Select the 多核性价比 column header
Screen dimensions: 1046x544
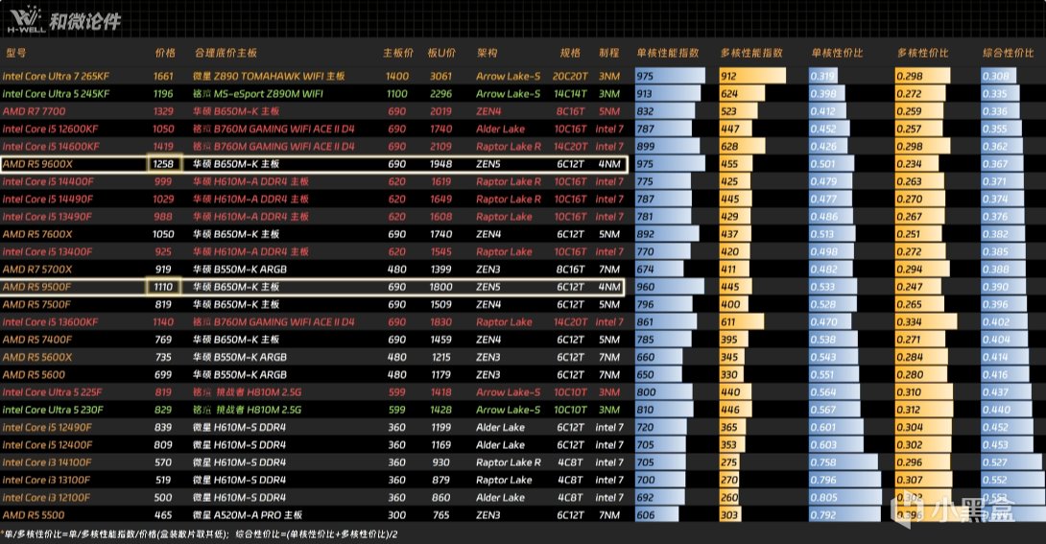click(x=922, y=53)
